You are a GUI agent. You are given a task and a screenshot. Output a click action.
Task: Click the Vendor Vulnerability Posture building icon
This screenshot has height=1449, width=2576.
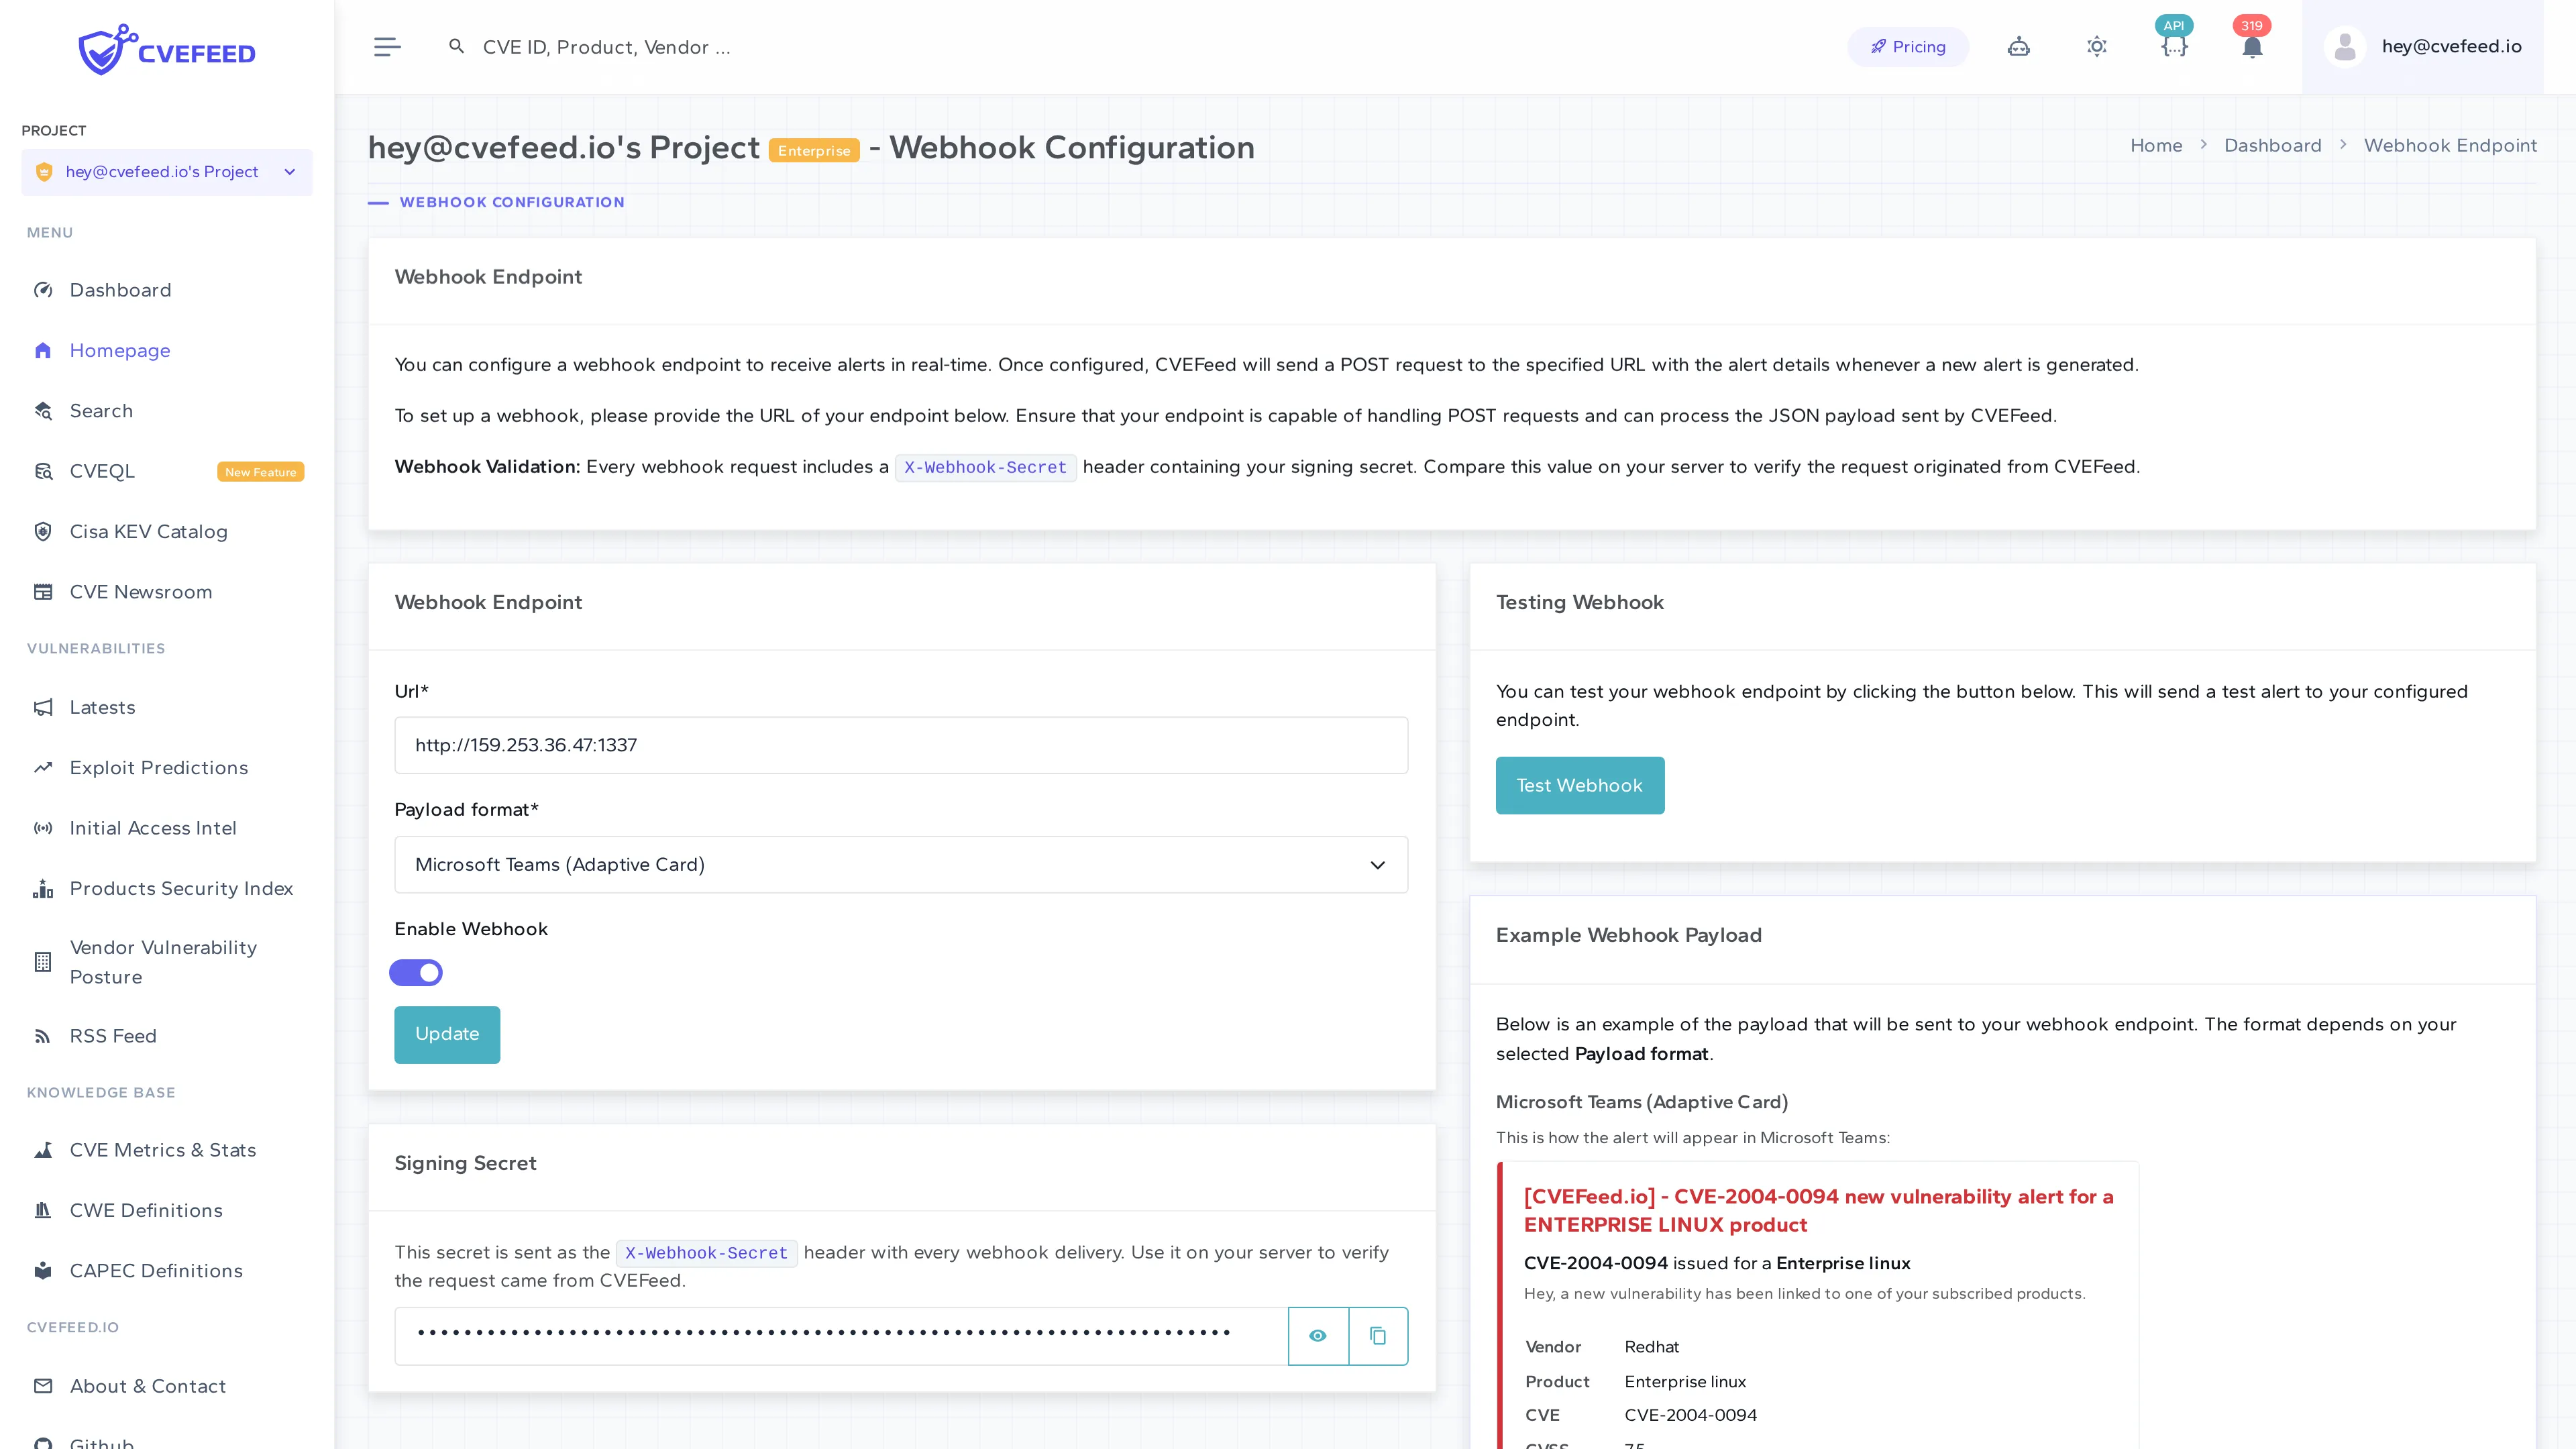pyautogui.click(x=43, y=962)
